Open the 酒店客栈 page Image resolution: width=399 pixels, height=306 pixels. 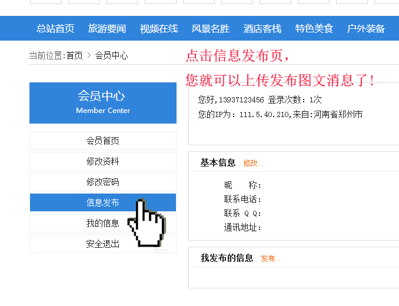(262, 28)
